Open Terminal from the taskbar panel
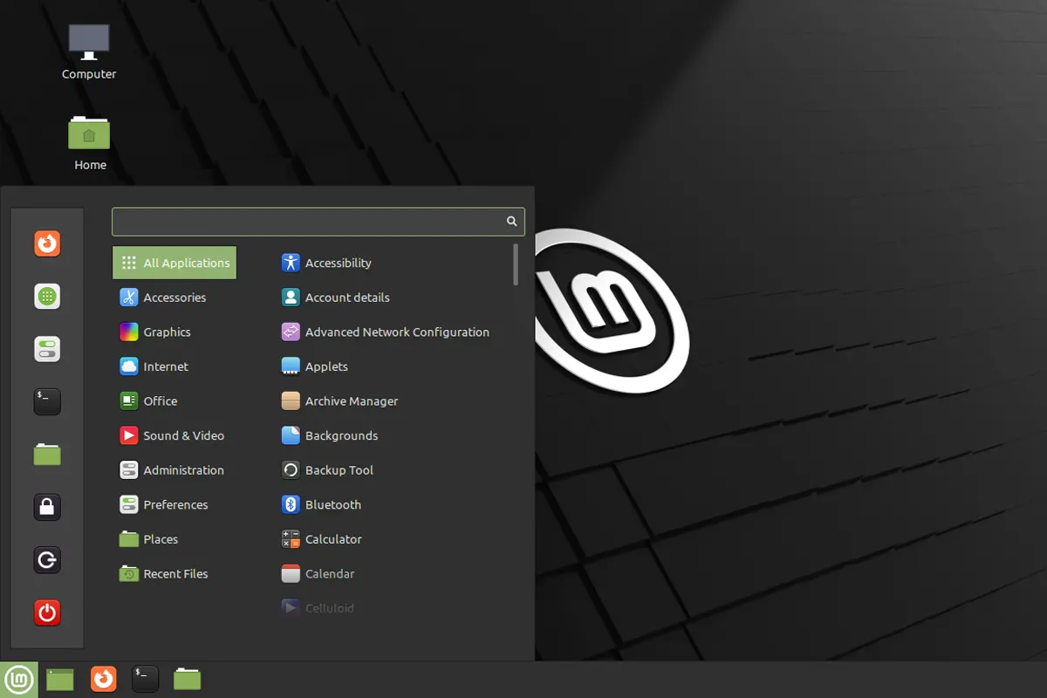The height and width of the screenshot is (698, 1047). [145, 679]
